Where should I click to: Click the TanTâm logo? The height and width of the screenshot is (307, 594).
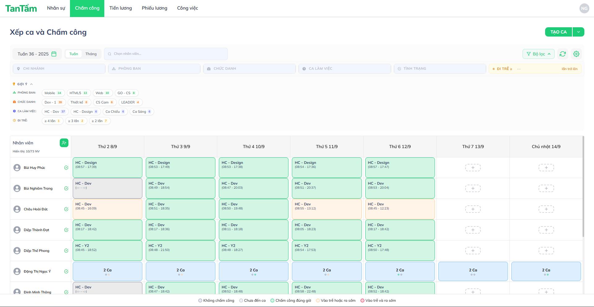(x=21, y=8)
